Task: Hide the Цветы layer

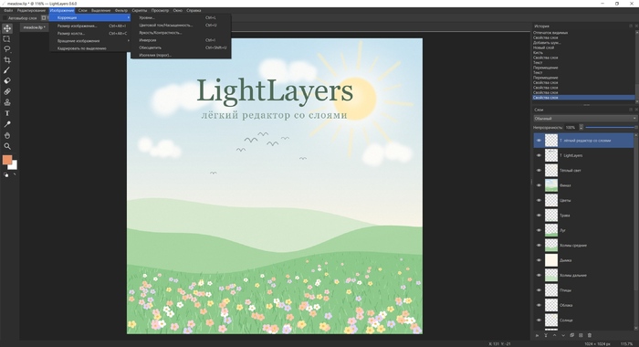Action: (539, 200)
